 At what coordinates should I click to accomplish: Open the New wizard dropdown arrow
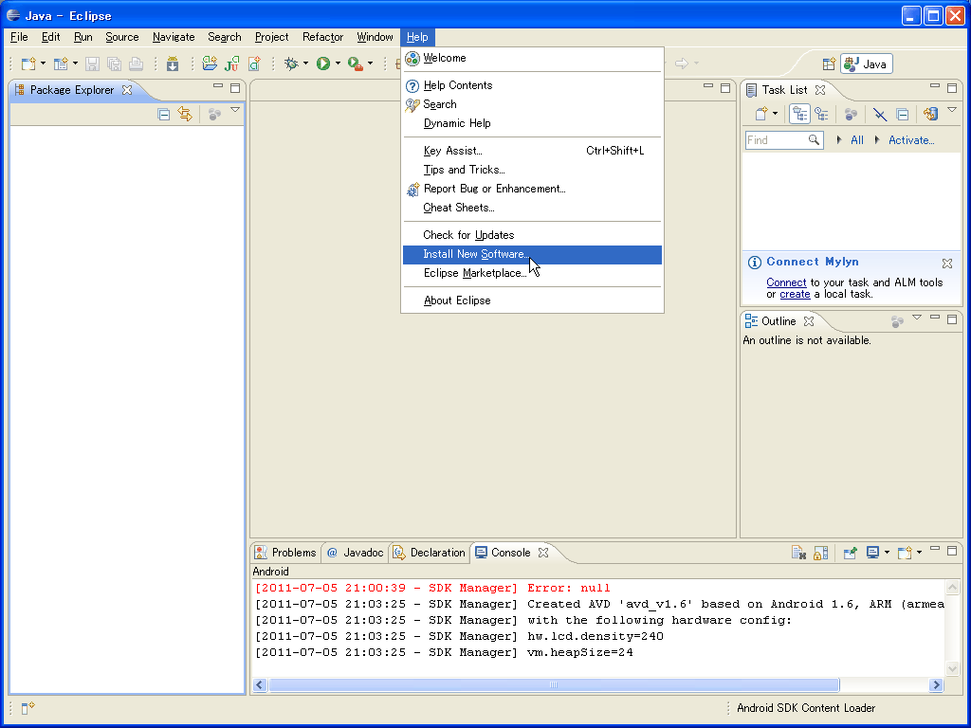pos(43,64)
